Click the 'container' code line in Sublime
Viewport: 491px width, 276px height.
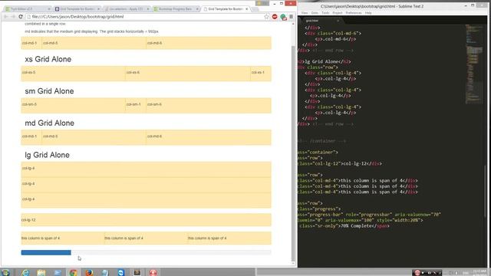click(x=318, y=152)
